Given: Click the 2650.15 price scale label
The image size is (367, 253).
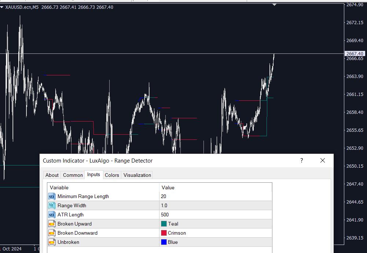Looking at the screenshot, I should 355,166.
